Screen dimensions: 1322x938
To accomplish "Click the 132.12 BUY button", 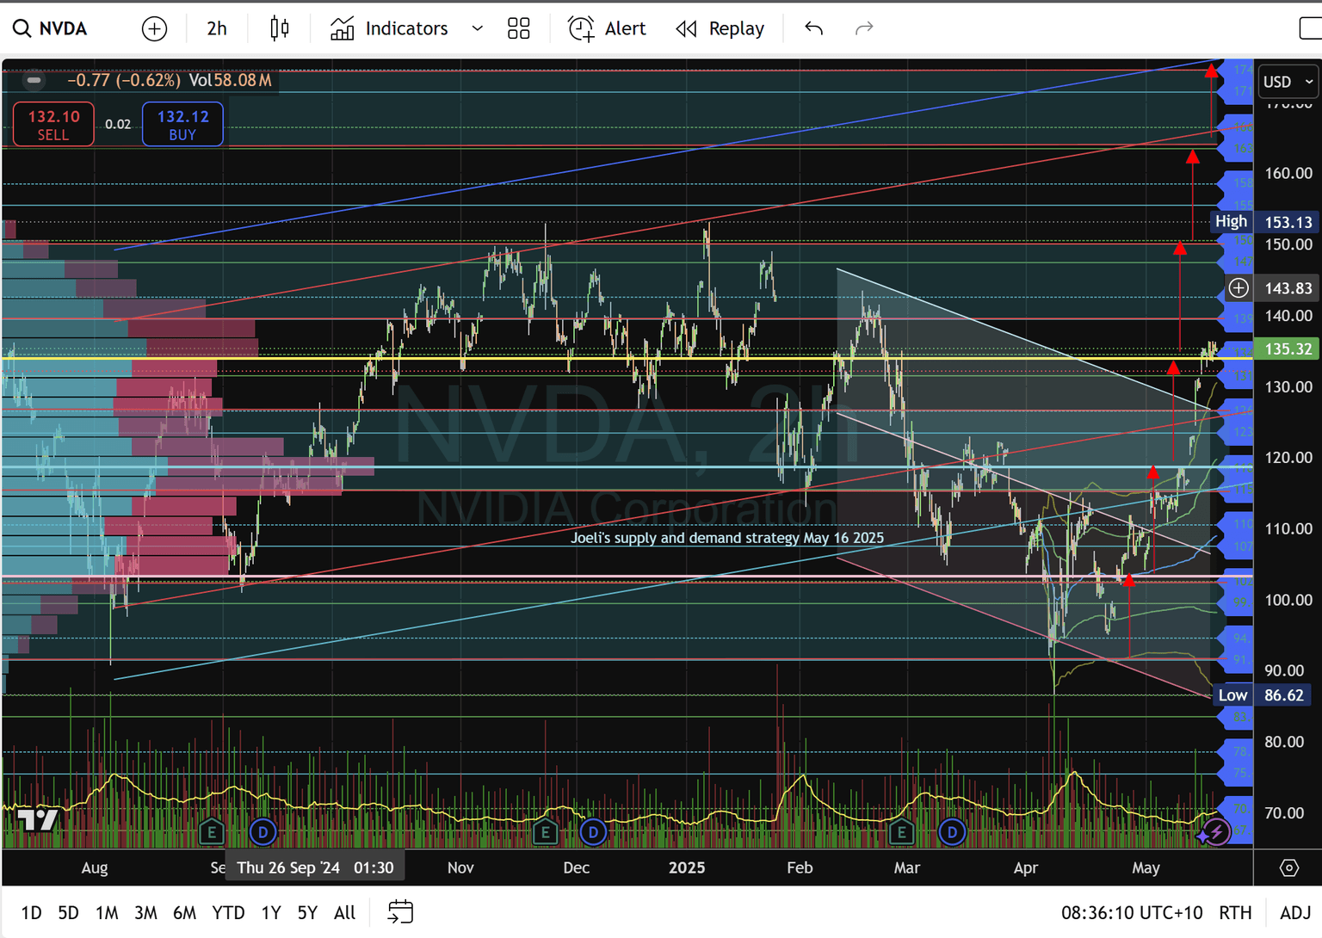I will 182,123.
